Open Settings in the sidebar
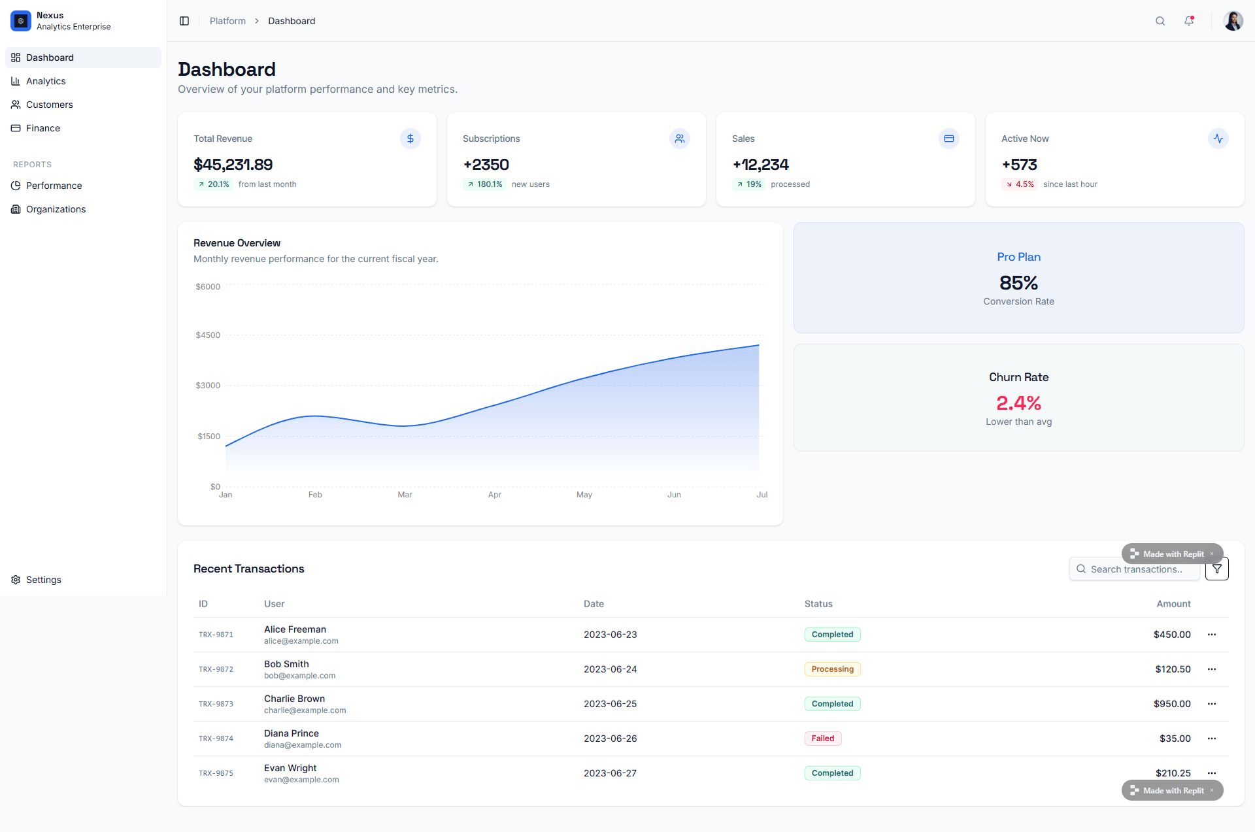This screenshot has height=832, width=1255. (43, 580)
